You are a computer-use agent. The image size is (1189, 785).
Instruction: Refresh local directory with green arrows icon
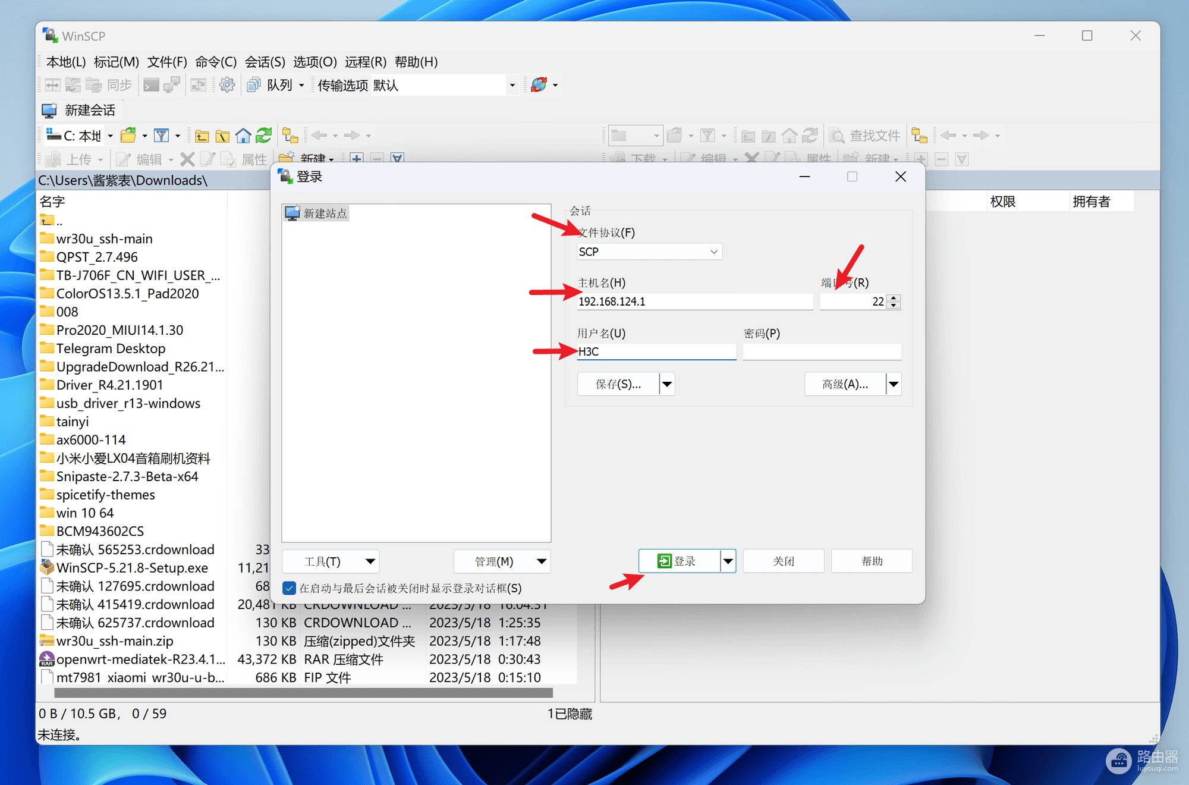[264, 136]
